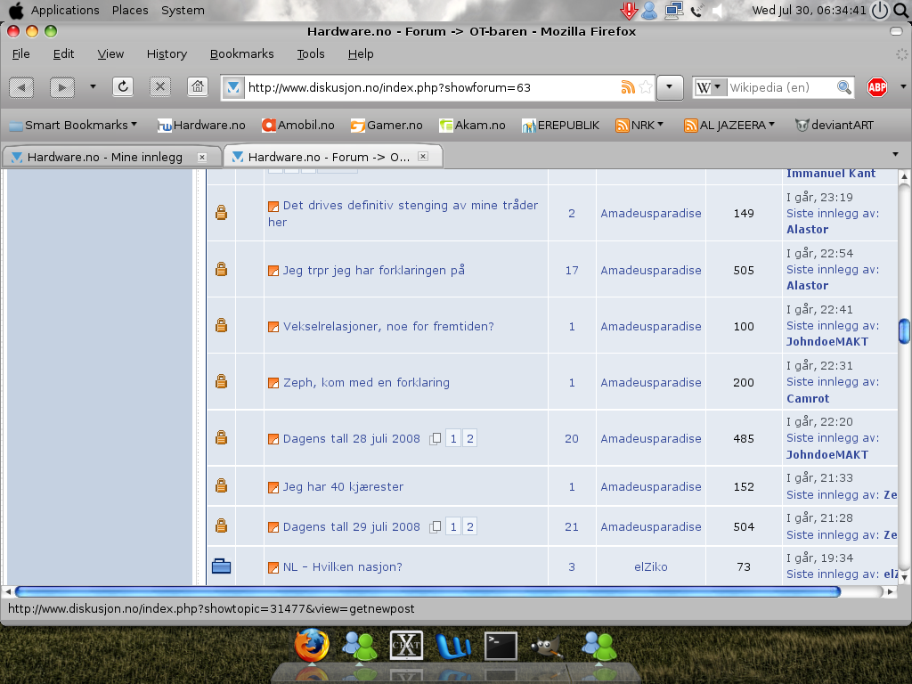This screenshot has width=912, height=684.
Task: Expand the AL JAZEERA feed bookmark
Action: click(729, 125)
